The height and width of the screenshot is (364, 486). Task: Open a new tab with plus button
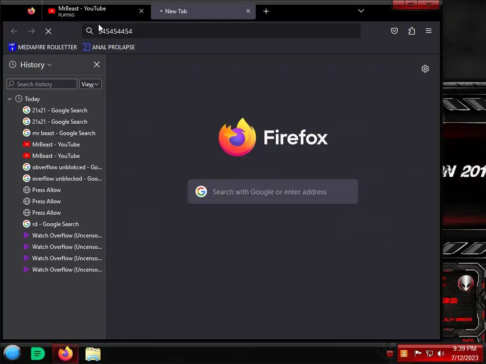pos(266,11)
